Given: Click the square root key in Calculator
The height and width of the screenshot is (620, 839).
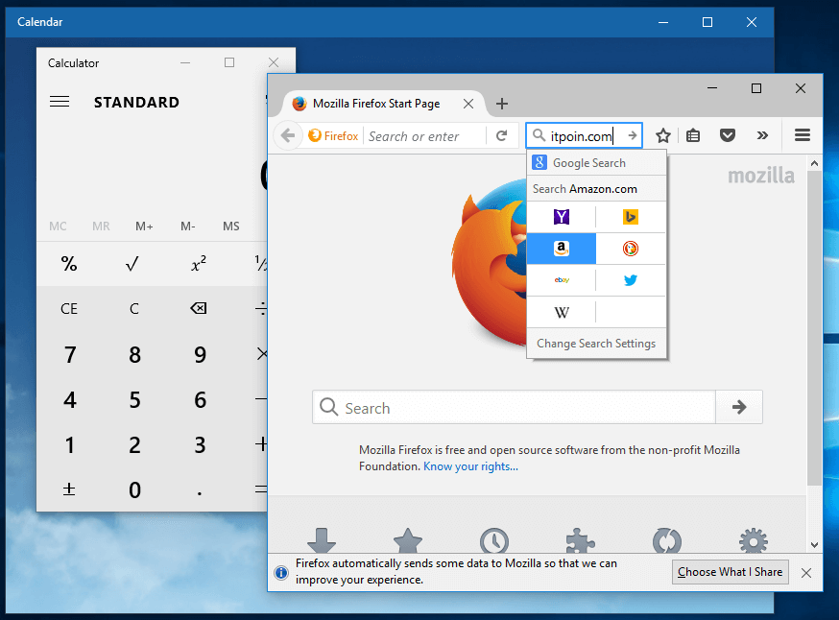Looking at the screenshot, I should [x=132, y=264].
